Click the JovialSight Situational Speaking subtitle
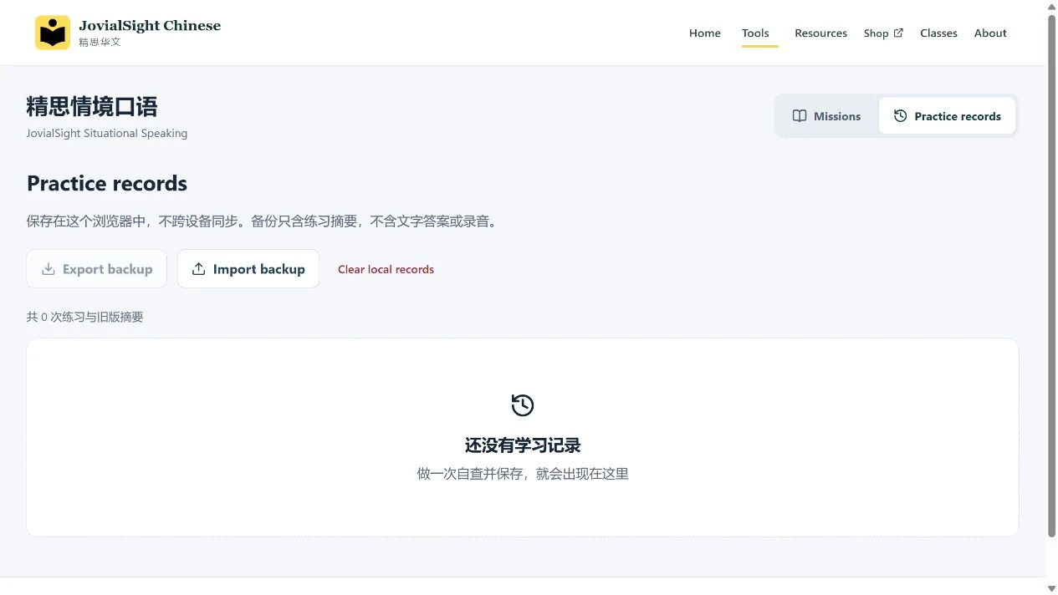This screenshot has width=1058, height=595. pyautogui.click(x=107, y=133)
